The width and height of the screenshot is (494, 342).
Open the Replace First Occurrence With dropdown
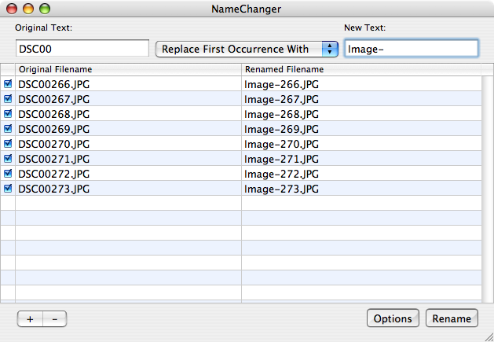pos(247,49)
